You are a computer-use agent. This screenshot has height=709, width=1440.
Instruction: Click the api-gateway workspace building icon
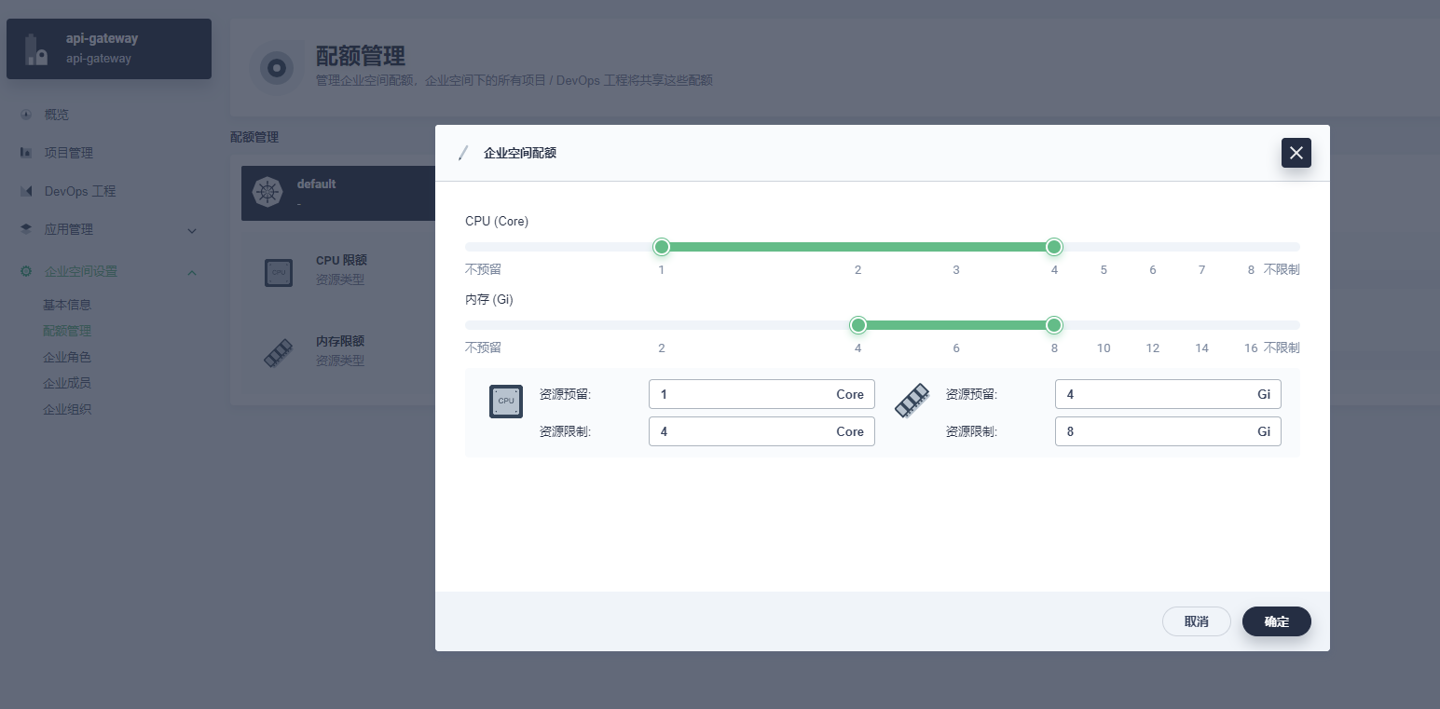pyautogui.click(x=36, y=49)
